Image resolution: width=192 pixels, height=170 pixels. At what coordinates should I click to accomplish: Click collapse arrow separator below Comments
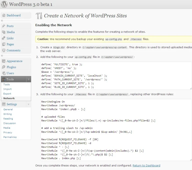point(2,56)
